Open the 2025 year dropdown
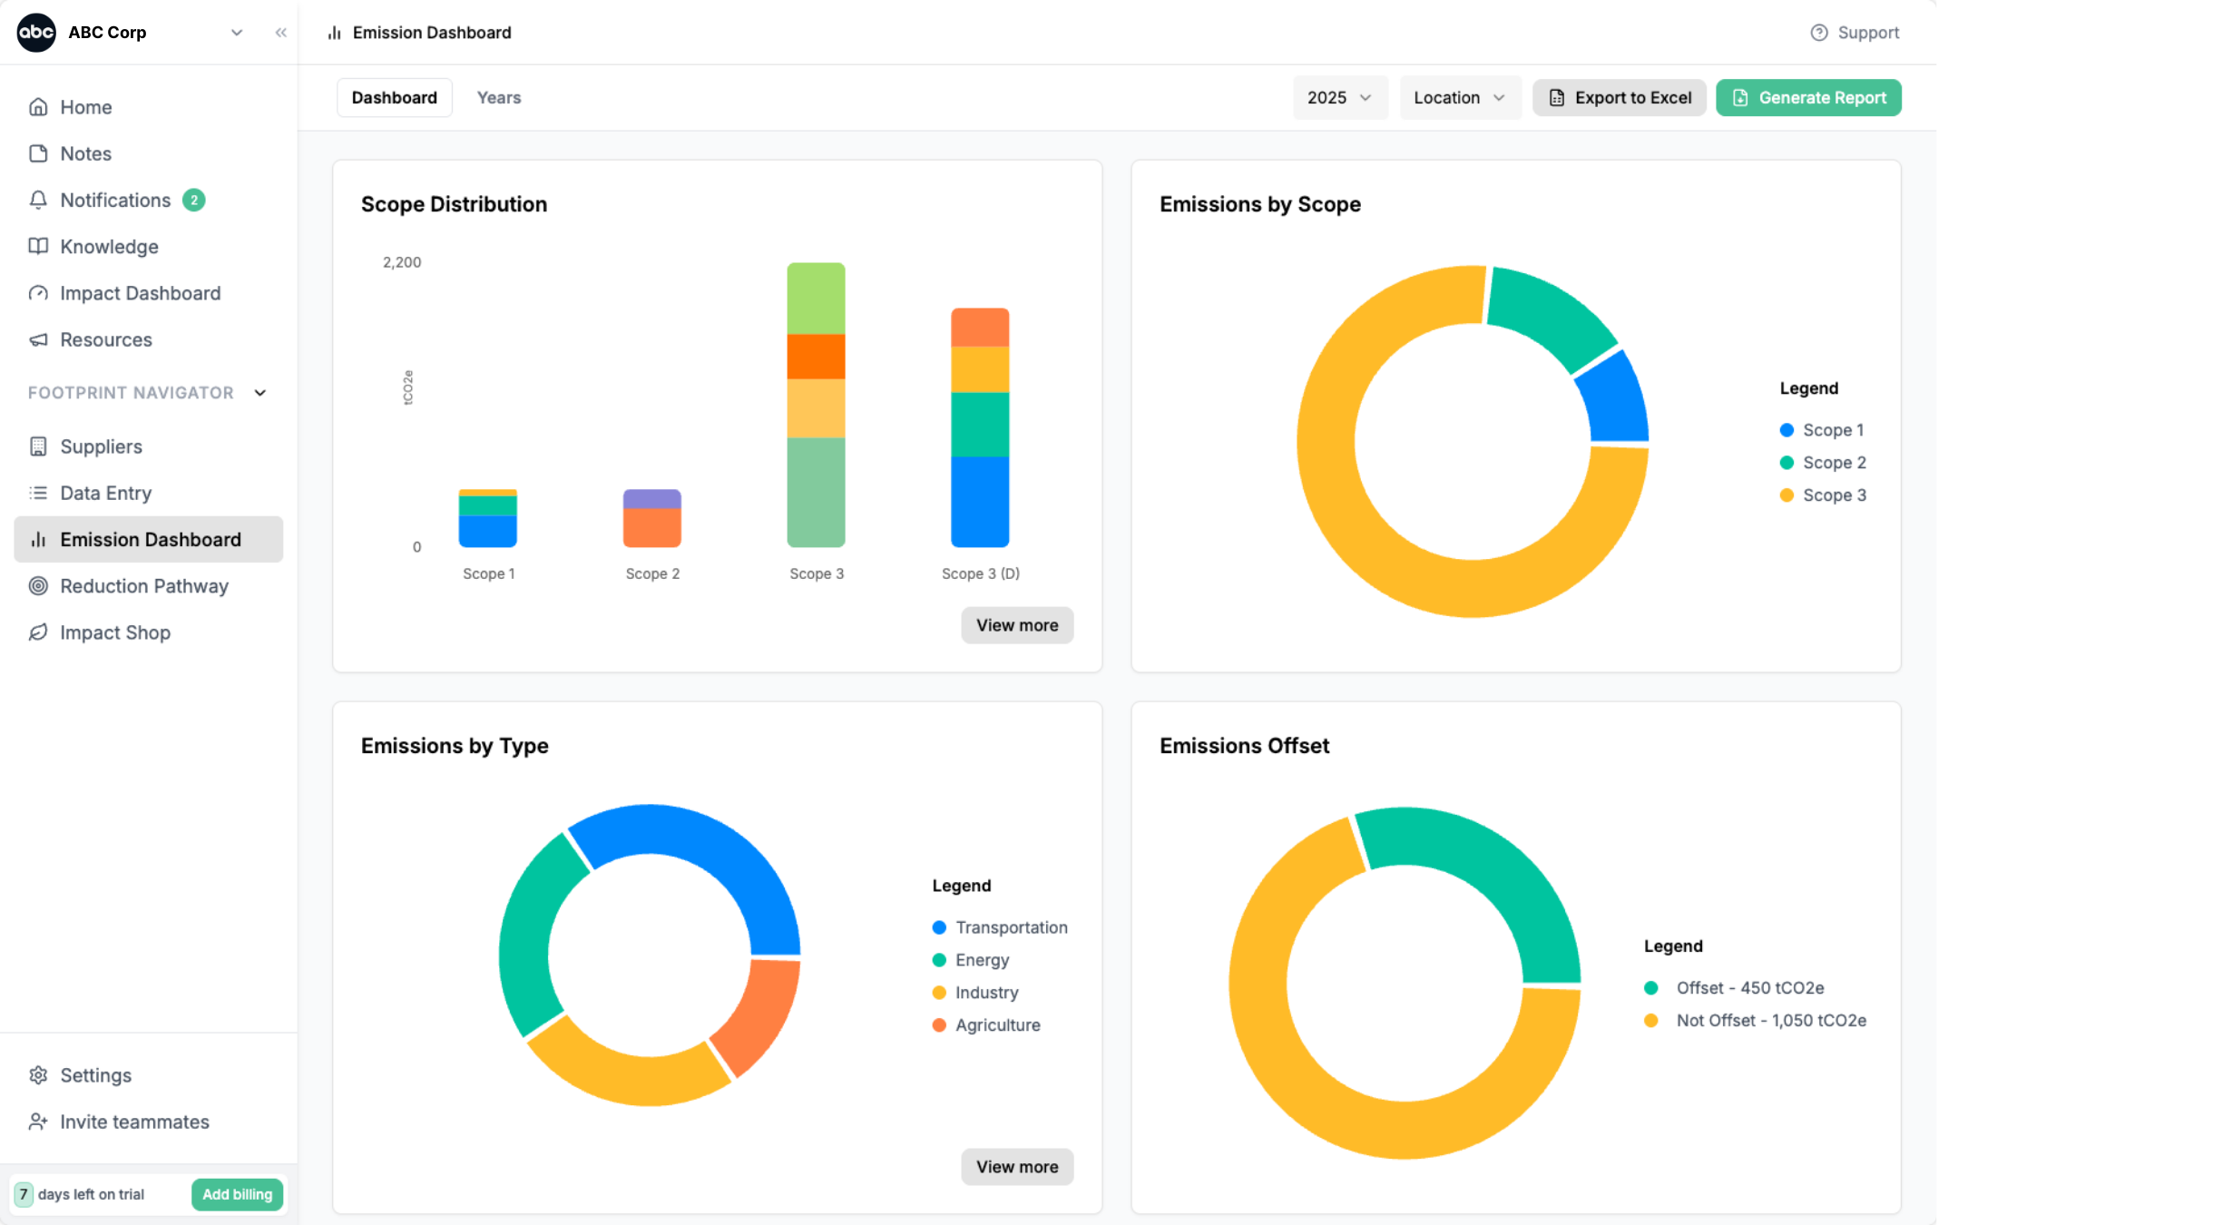 tap(1340, 98)
